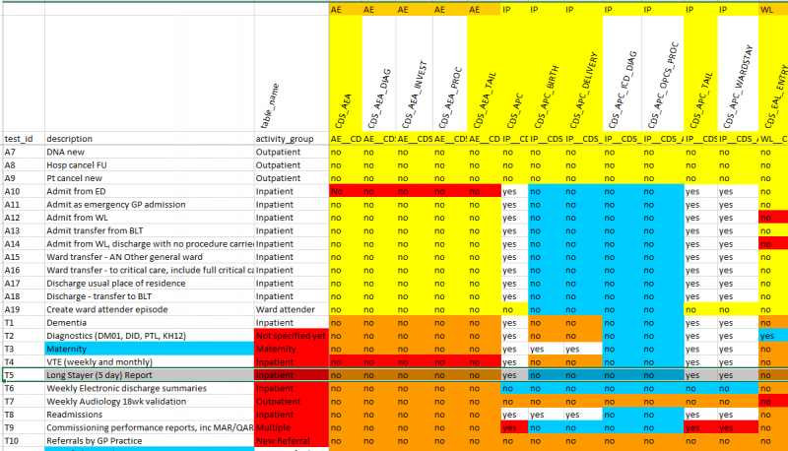Select 'Referrals by GP Practice' cell
This screenshot has height=451, width=788.
(148, 441)
